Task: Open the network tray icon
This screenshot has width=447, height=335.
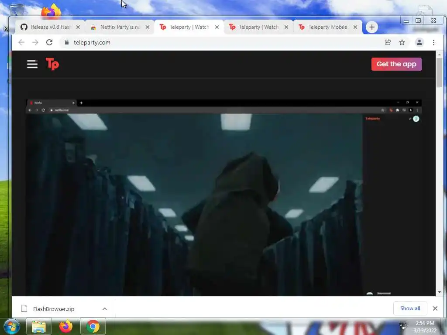Action: coord(403,326)
